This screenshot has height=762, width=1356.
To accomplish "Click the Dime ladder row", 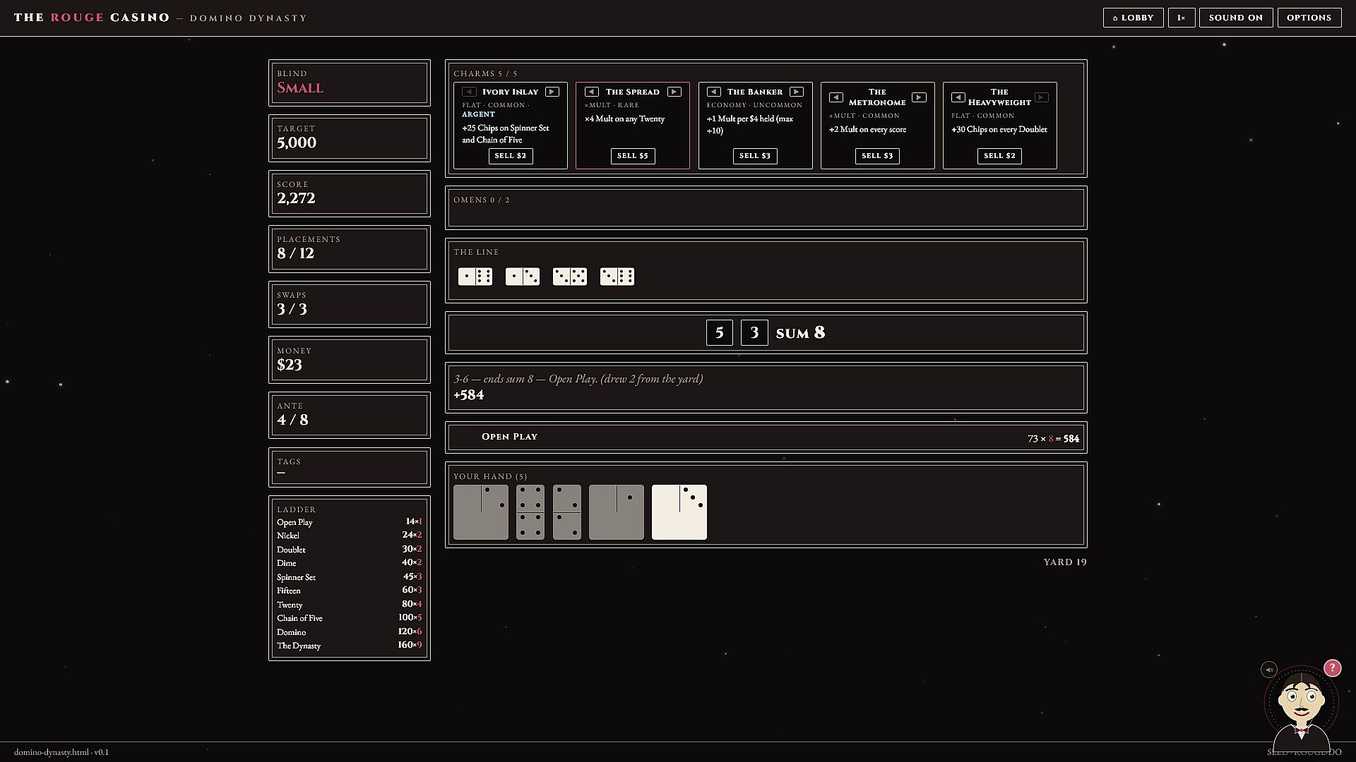I will coord(350,563).
